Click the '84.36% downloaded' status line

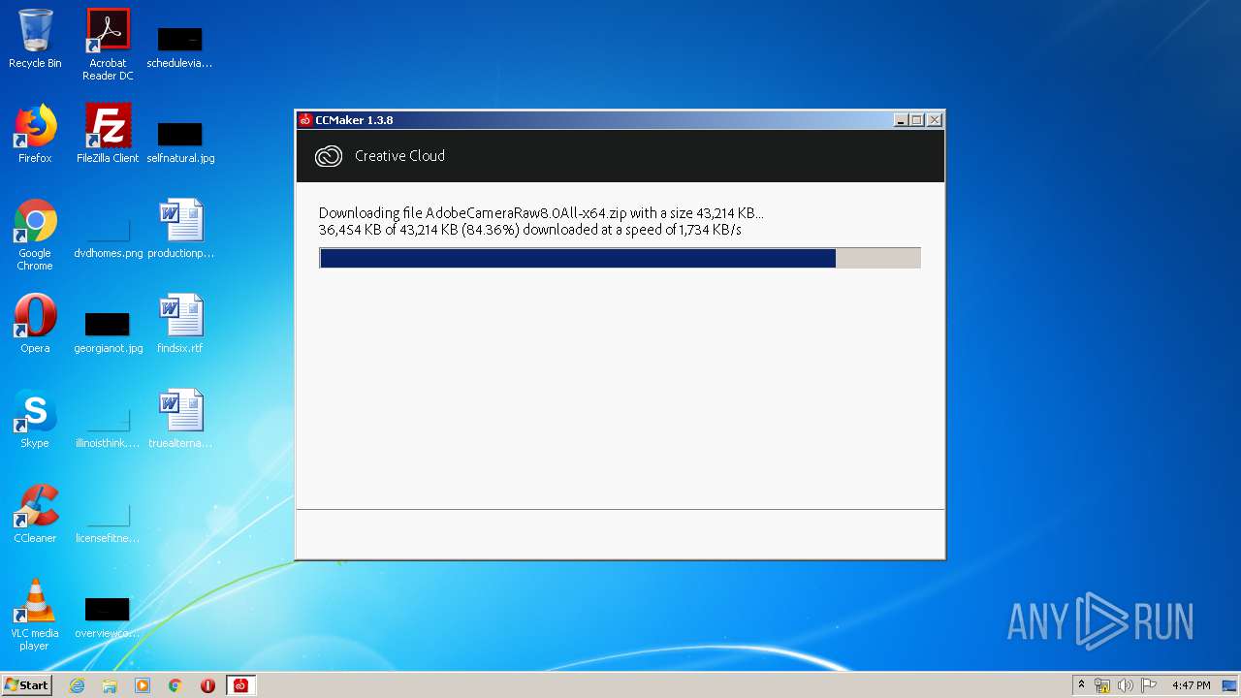(x=530, y=230)
